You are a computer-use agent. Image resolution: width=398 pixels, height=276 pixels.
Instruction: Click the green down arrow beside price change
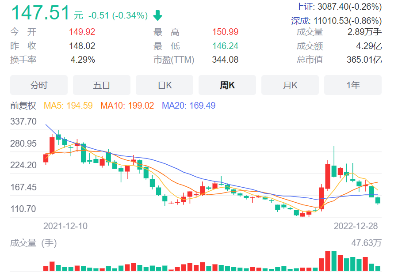click(157, 16)
